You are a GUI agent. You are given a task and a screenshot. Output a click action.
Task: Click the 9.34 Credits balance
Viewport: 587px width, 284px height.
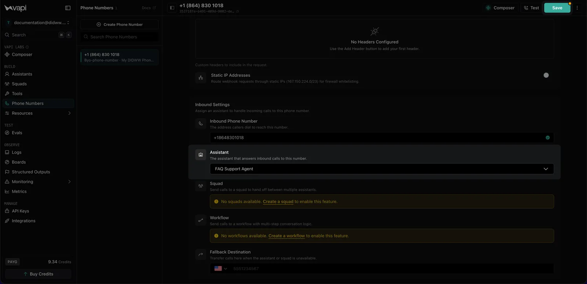pos(59,262)
